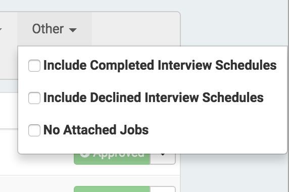289x192 pixels.
Task: Click white list row area below the filter bar
Action: [x=9, y=111]
